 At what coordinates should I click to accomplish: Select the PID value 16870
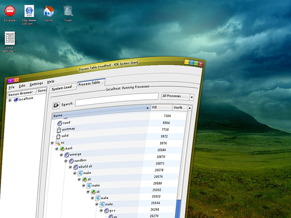point(161,156)
